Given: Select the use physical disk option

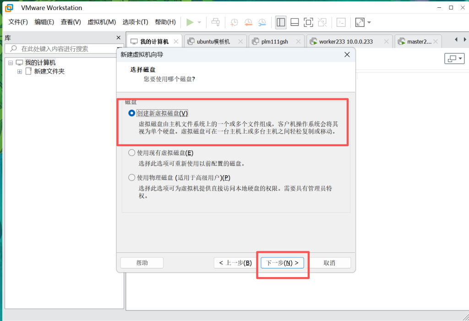Looking at the screenshot, I should click(132, 177).
